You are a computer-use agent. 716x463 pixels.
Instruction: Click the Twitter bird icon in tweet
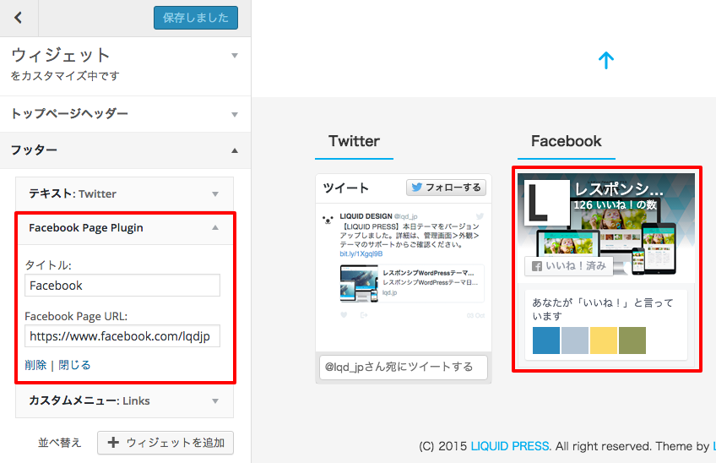click(480, 216)
